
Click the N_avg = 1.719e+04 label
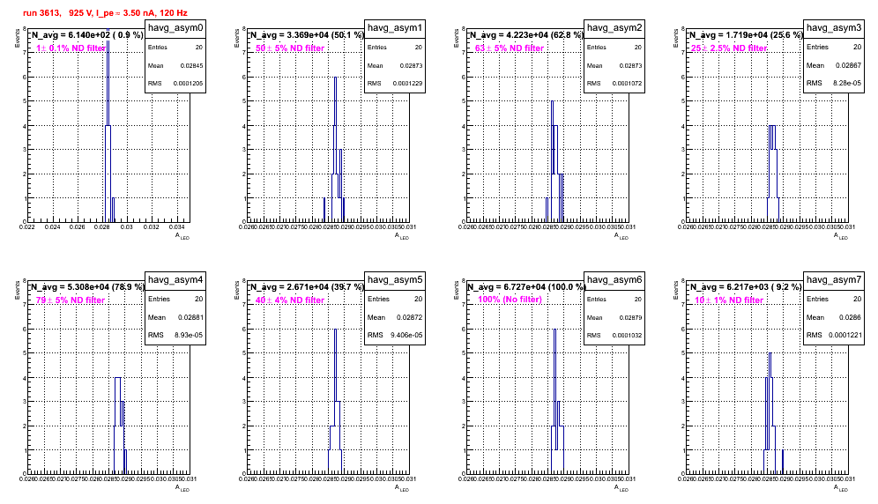(x=746, y=35)
